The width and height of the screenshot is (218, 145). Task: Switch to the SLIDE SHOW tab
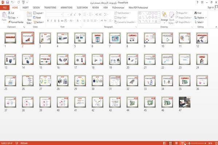82,8
